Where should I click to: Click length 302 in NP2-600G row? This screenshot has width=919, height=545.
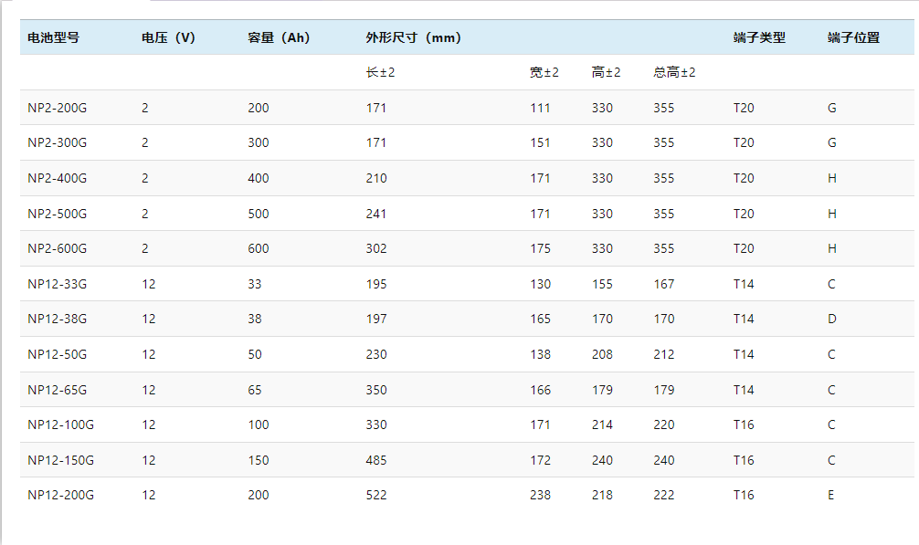pyautogui.click(x=376, y=248)
